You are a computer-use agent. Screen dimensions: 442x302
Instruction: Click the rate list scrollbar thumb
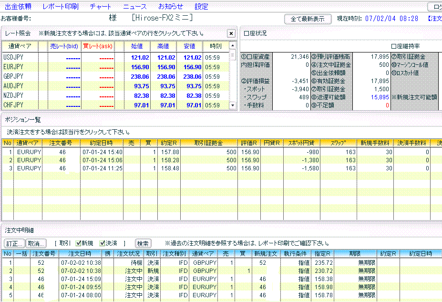pyautogui.click(x=233, y=54)
